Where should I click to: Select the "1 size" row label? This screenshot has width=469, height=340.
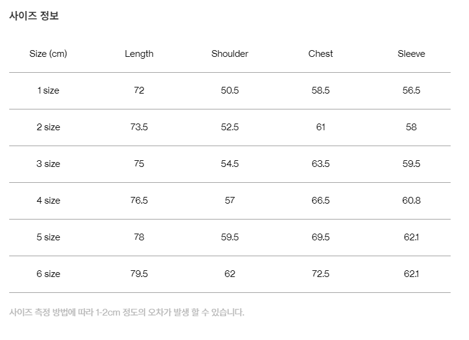[48, 91]
